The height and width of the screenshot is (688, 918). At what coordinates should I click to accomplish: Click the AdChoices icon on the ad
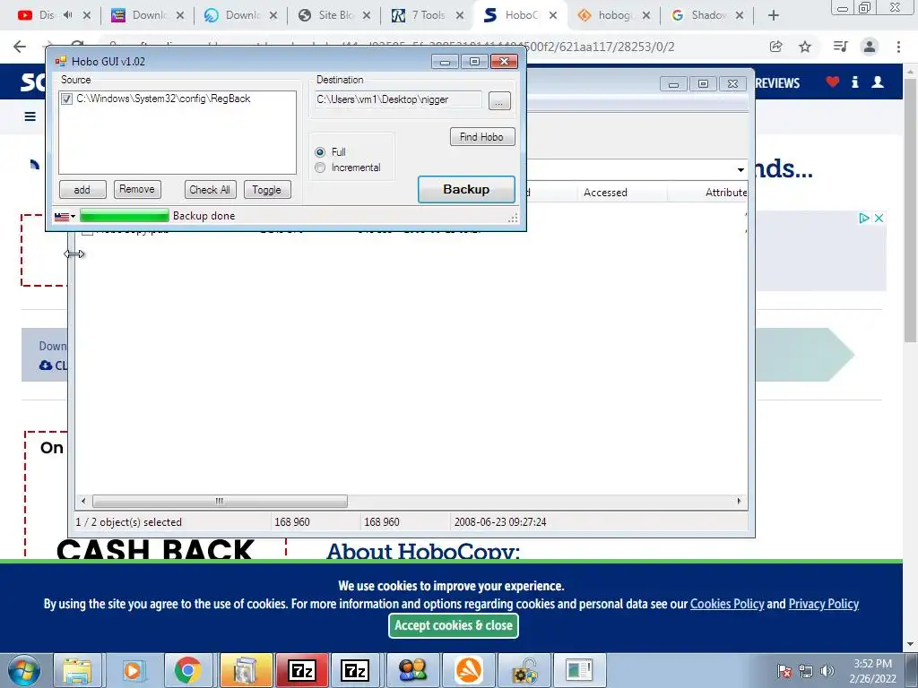pyautogui.click(x=863, y=219)
